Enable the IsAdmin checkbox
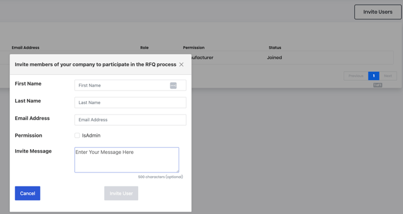Screen dimensions: 403x214 [77, 136]
